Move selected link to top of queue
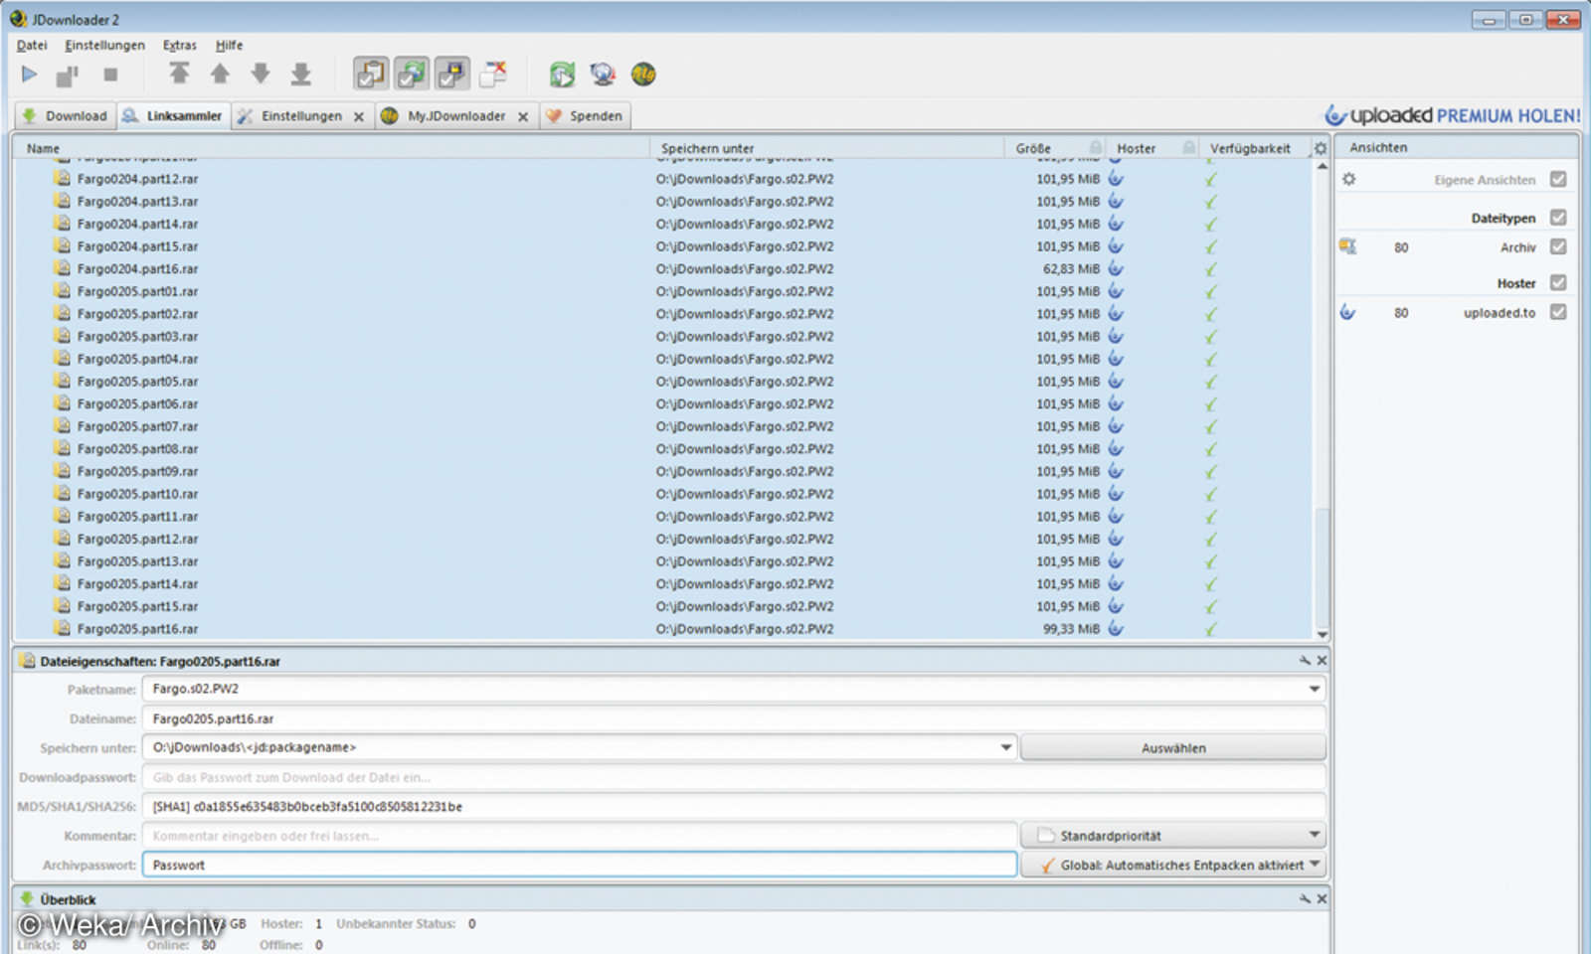The height and width of the screenshot is (954, 1591). (x=180, y=74)
